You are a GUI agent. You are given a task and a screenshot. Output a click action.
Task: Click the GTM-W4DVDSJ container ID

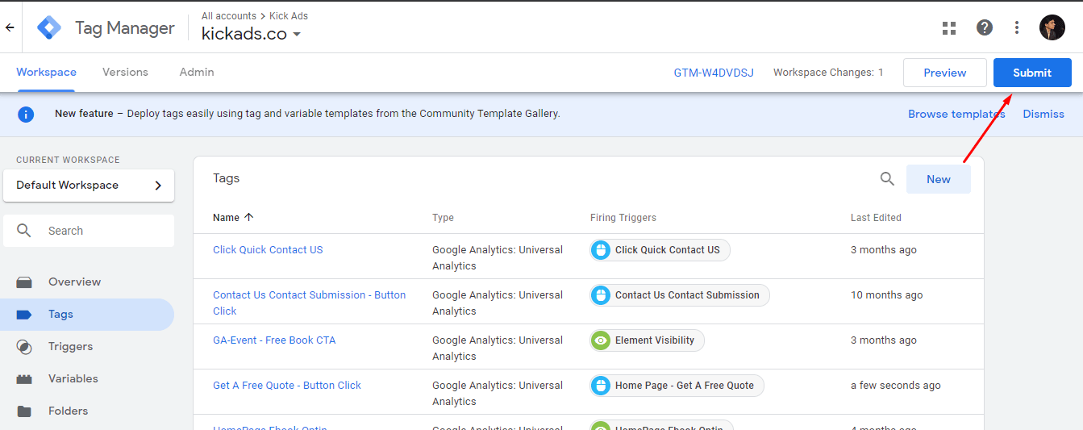(714, 73)
